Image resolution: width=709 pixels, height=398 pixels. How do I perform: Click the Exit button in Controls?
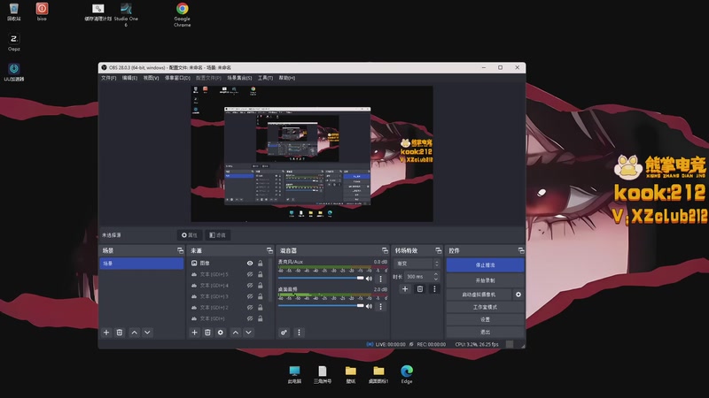pos(485,332)
